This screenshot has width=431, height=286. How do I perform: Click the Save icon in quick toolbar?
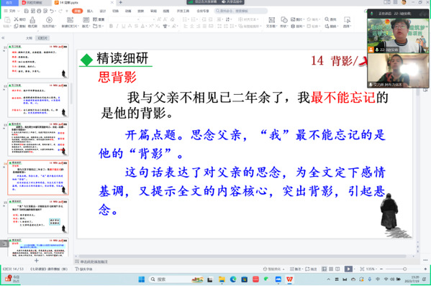(x=27, y=11)
